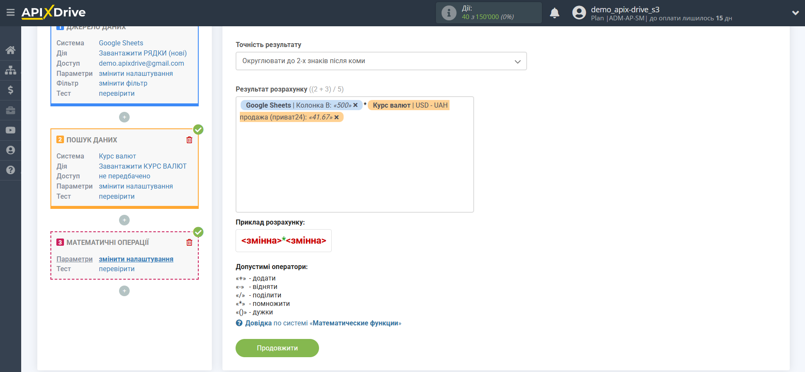Open the hamburger menu
This screenshot has width=805, height=372.
click(11, 13)
